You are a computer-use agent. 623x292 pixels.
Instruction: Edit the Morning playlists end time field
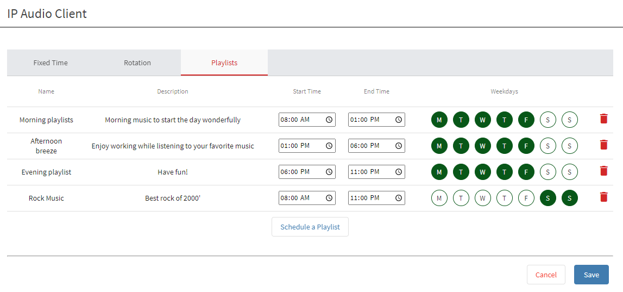(369, 120)
